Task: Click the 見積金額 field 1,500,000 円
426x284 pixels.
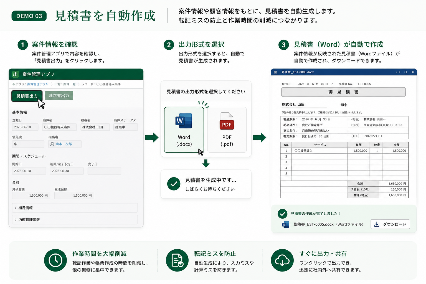Action: [x=31, y=196]
